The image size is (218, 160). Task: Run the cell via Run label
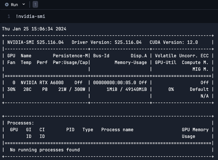pos(14,5)
